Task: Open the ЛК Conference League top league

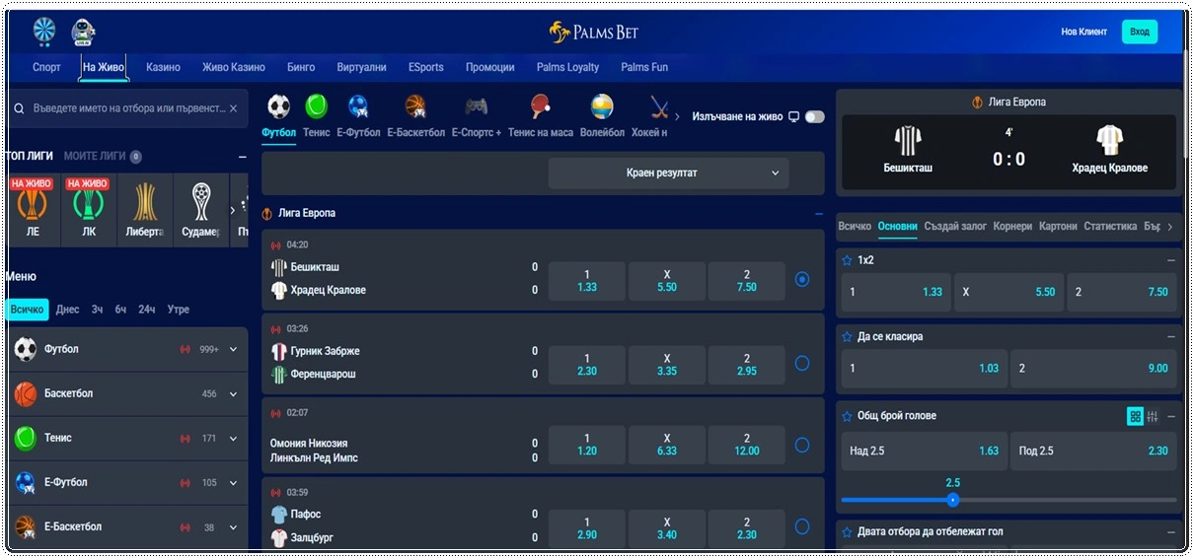Action: (x=89, y=209)
